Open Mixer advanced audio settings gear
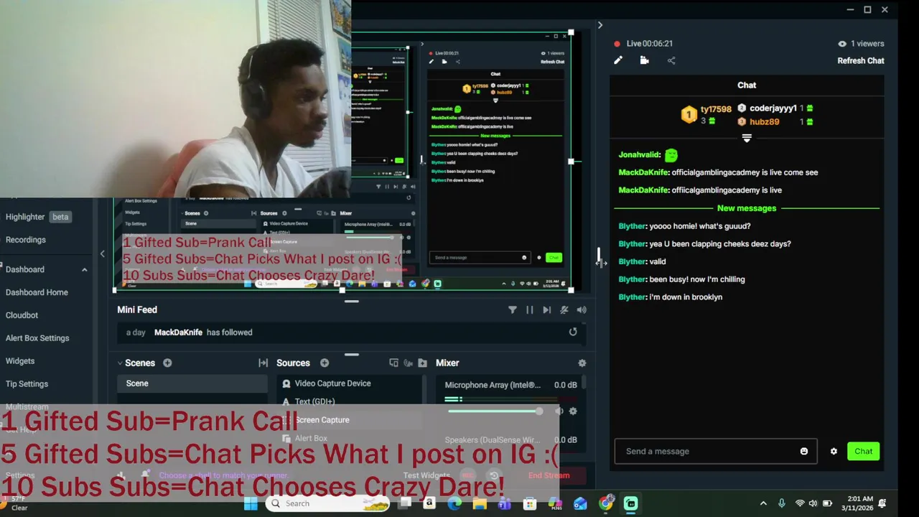The image size is (919, 517). point(582,363)
